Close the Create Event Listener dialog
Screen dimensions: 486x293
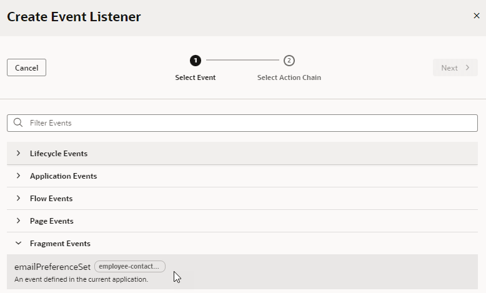tap(477, 16)
